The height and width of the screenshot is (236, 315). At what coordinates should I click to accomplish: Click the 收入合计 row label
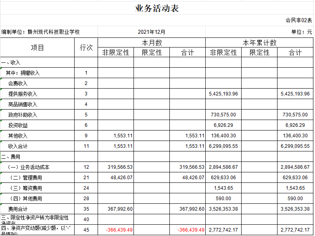(18, 146)
